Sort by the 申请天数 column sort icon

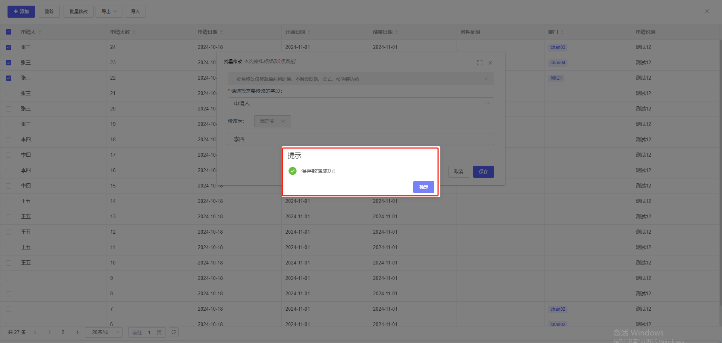(134, 32)
